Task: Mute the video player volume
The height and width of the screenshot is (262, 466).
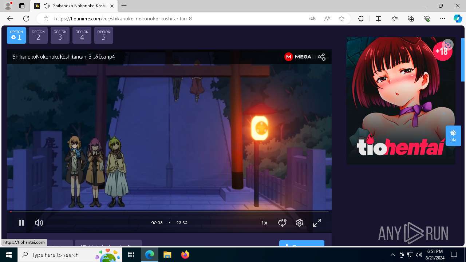Action: 39,223
